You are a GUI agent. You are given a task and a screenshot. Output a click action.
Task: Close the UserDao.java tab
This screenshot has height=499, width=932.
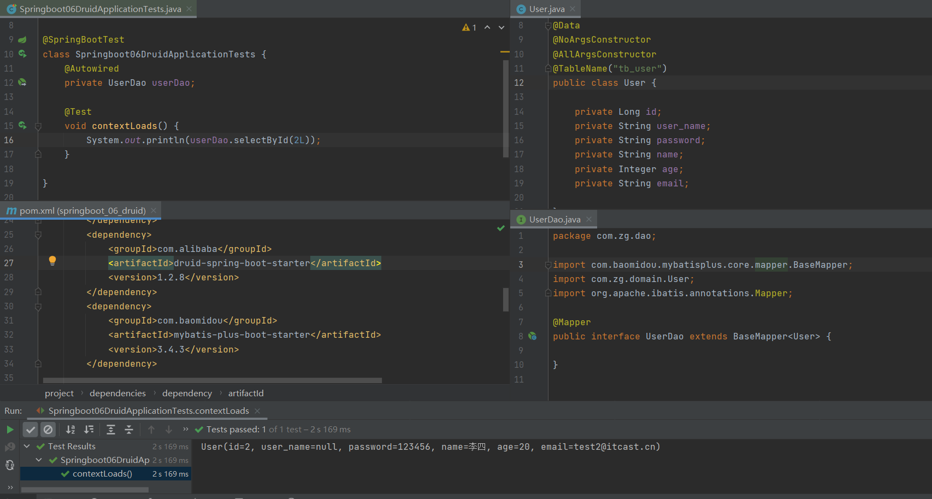[x=589, y=219]
